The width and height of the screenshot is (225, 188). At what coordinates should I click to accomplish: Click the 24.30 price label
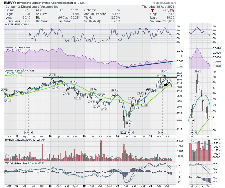coord(101,95)
